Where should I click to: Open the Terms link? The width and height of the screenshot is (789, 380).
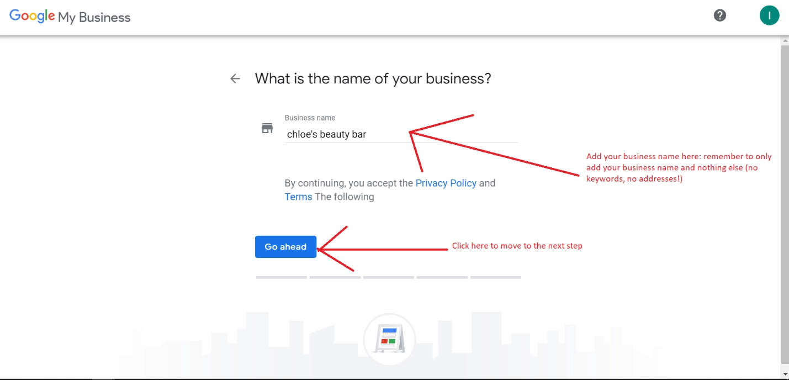click(298, 197)
